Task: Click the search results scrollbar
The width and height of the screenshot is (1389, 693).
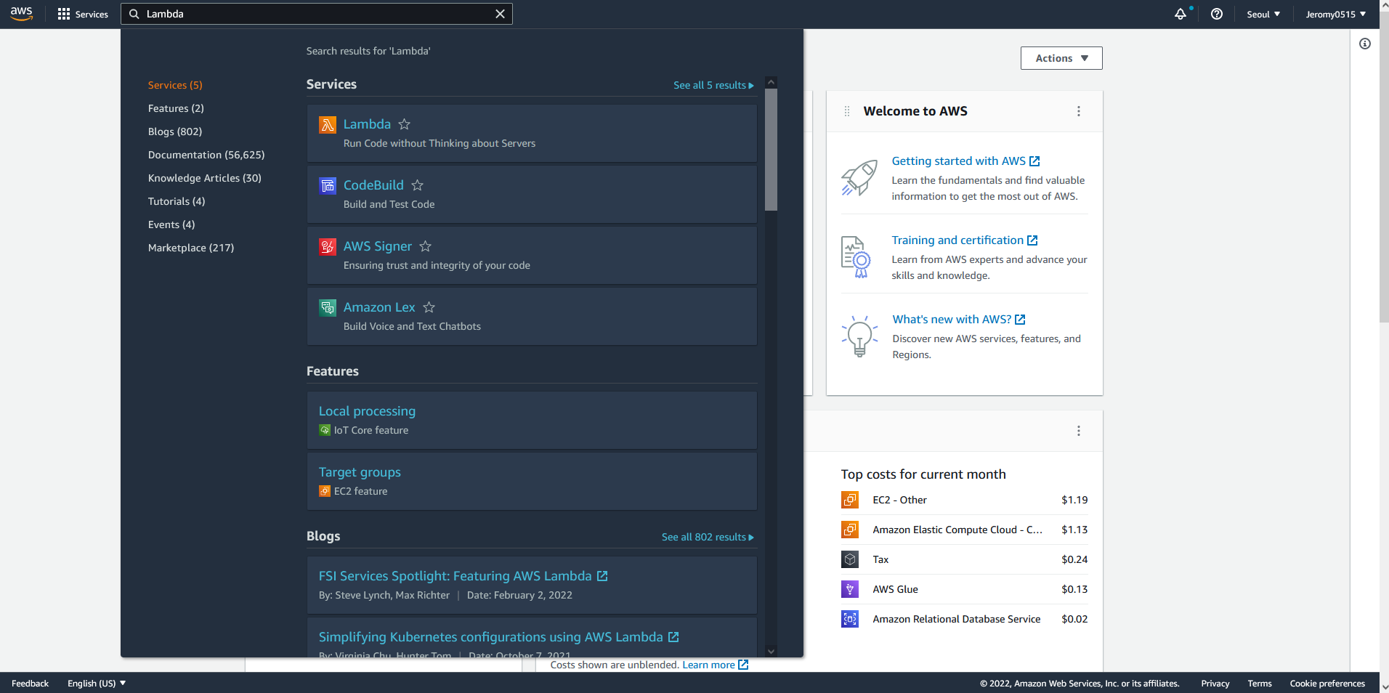Action: tap(772, 150)
